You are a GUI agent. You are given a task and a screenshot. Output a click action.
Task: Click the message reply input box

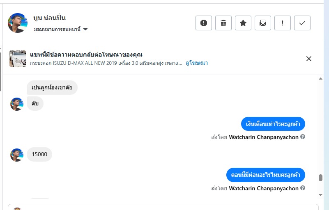tap(164, 207)
